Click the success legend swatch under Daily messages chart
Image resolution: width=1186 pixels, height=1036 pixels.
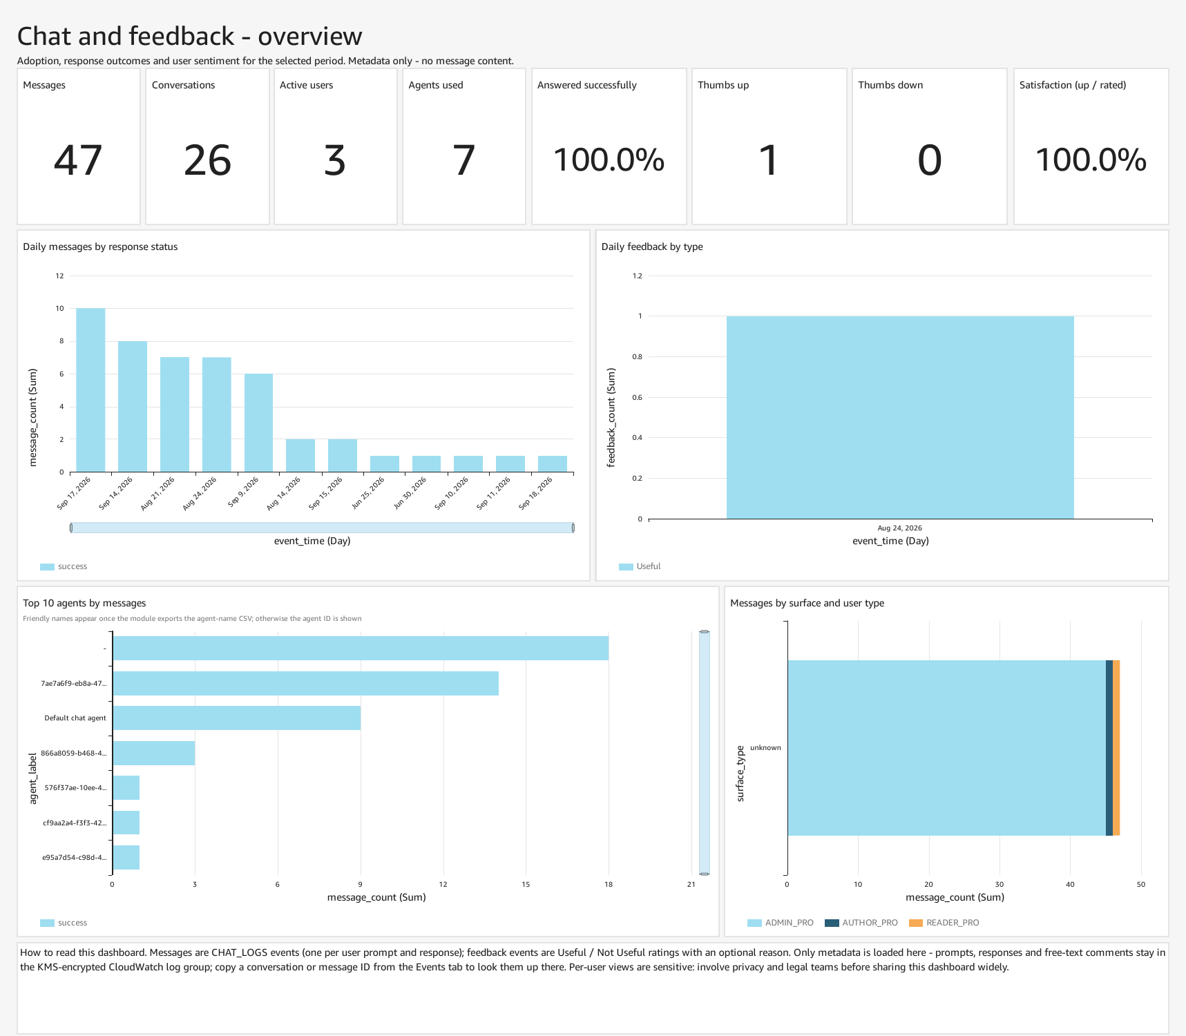coord(47,567)
